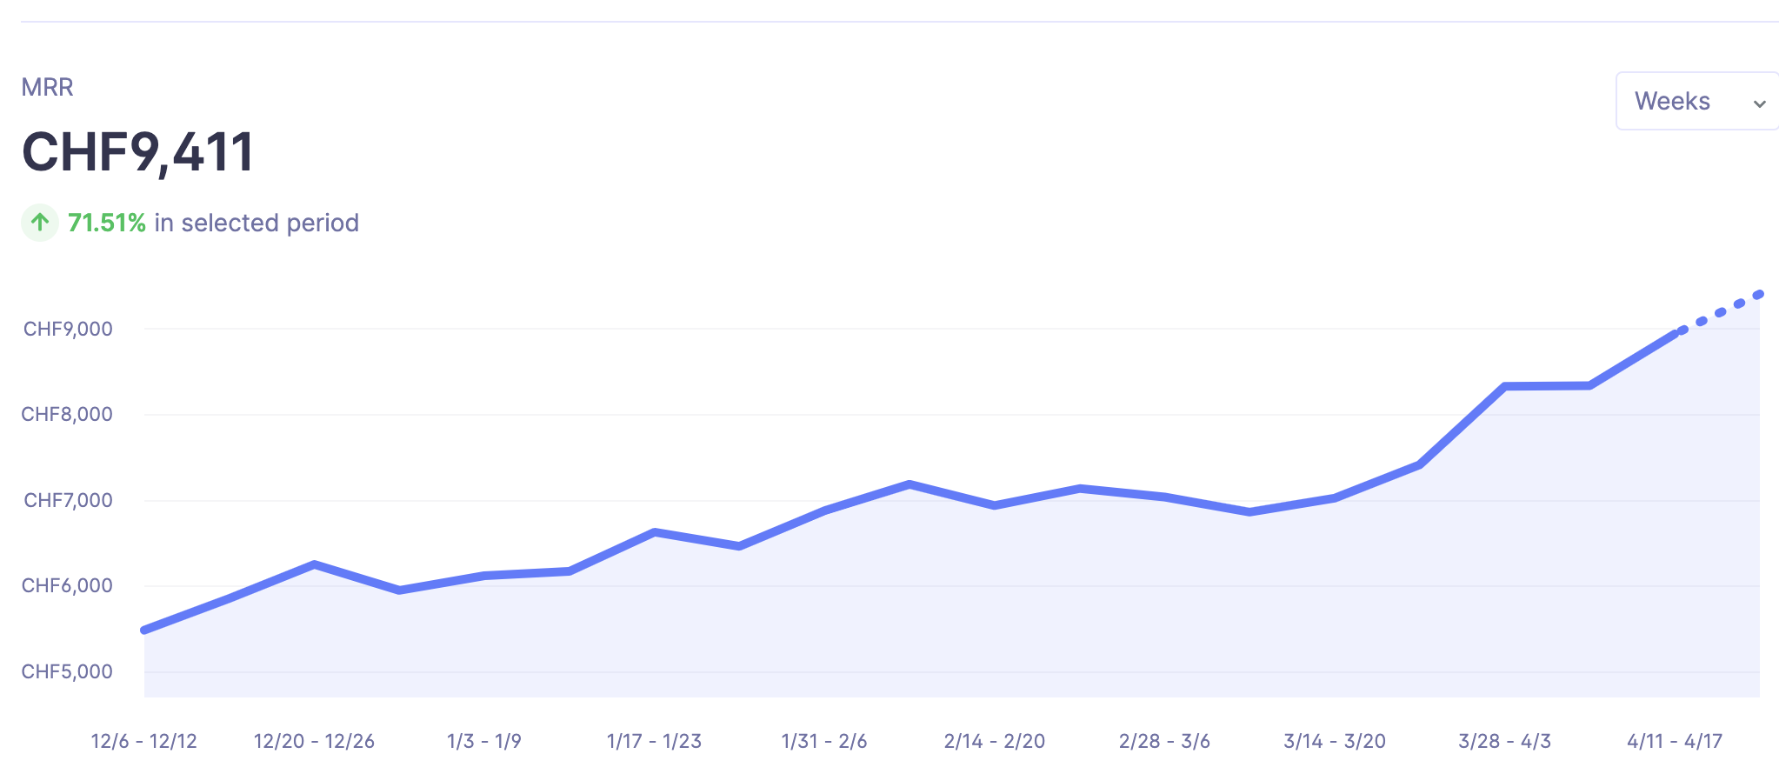The image size is (1779, 774).
Task: Select the 12/6 - 12/12 week label
Action: click(x=144, y=741)
